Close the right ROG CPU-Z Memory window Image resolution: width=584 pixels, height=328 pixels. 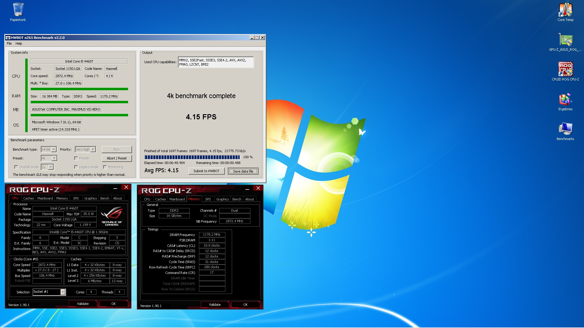pyautogui.click(x=258, y=188)
